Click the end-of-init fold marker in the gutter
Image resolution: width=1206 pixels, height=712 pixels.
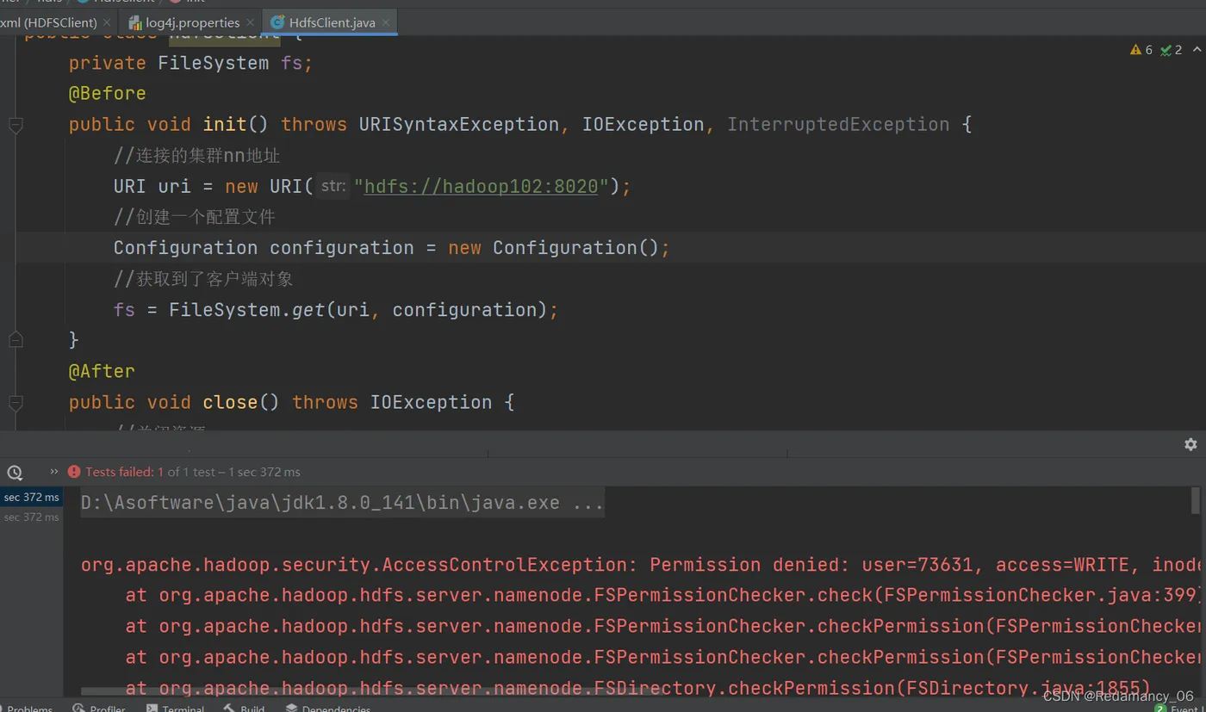tap(16, 341)
